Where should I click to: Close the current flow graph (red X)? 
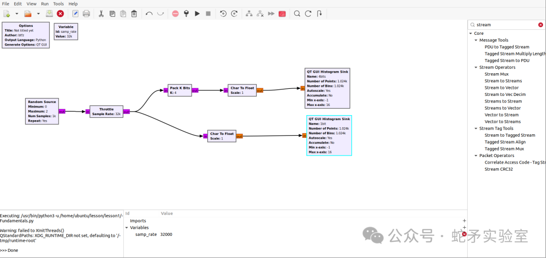[60, 14]
